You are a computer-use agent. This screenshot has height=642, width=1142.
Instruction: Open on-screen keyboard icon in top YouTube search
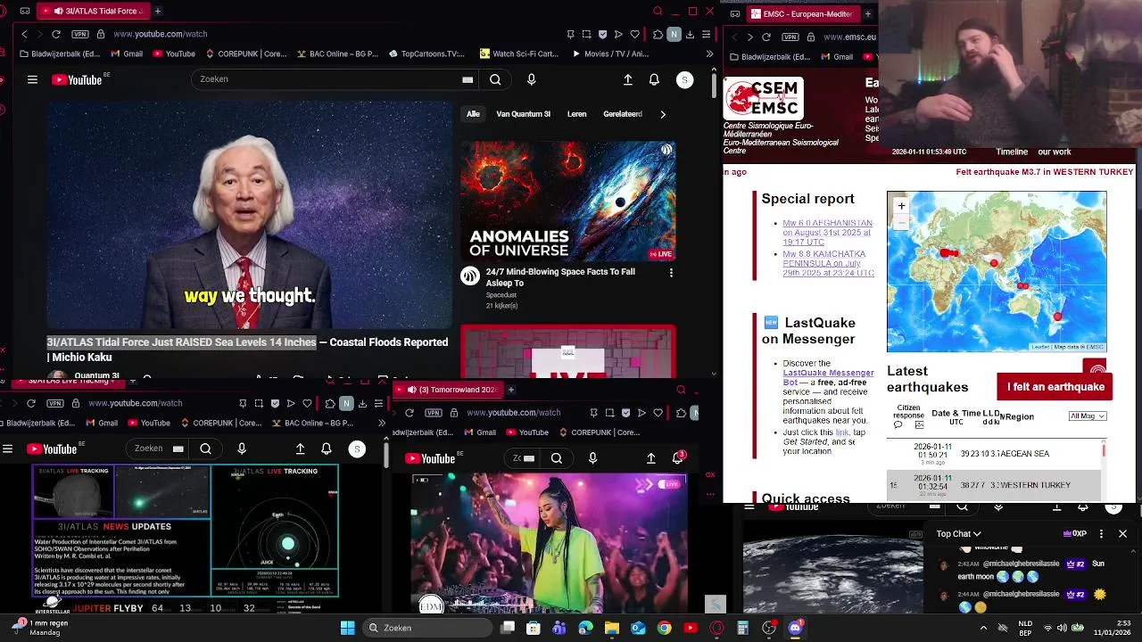(468, 79)
